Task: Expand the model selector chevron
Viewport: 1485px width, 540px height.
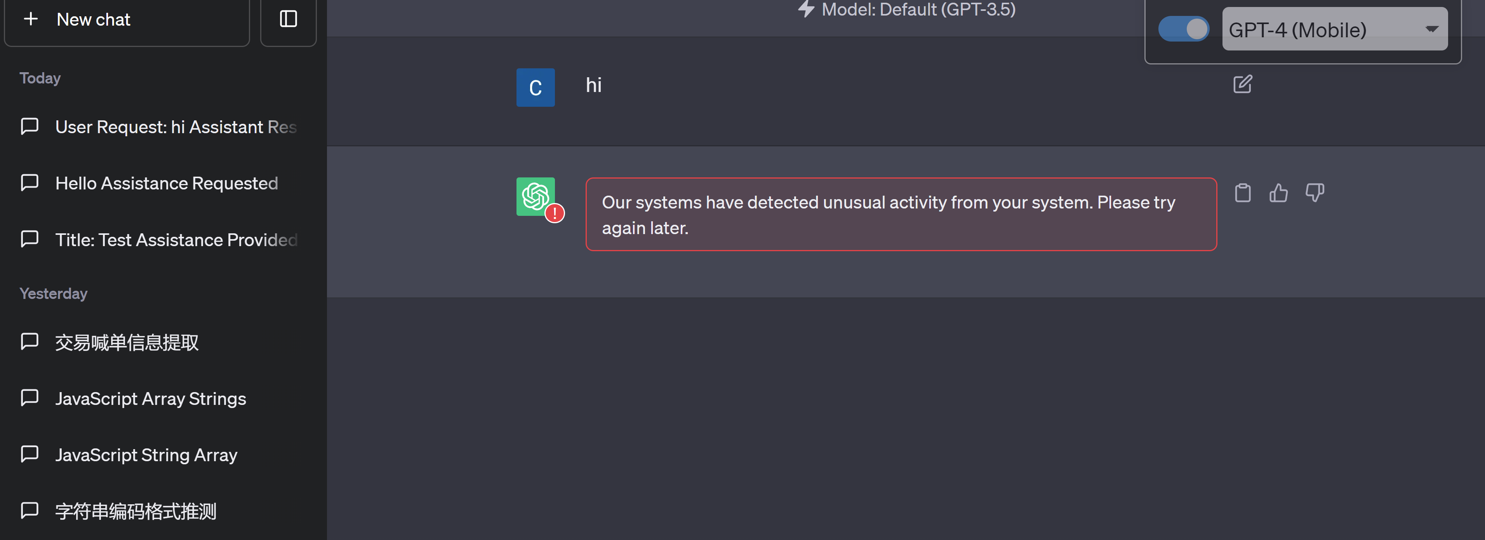Action: coord(1433,29)
